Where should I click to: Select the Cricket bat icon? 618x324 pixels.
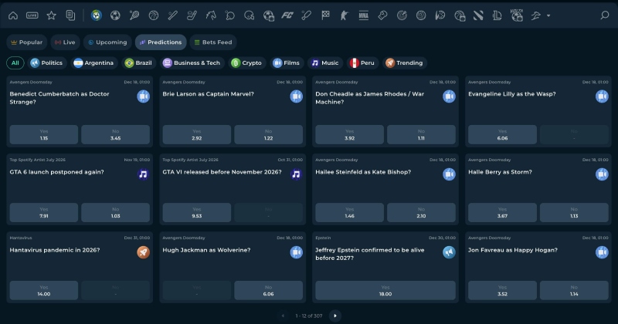point(306,15)
